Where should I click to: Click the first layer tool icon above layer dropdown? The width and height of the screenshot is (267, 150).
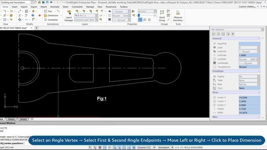(x=77, y=11)
